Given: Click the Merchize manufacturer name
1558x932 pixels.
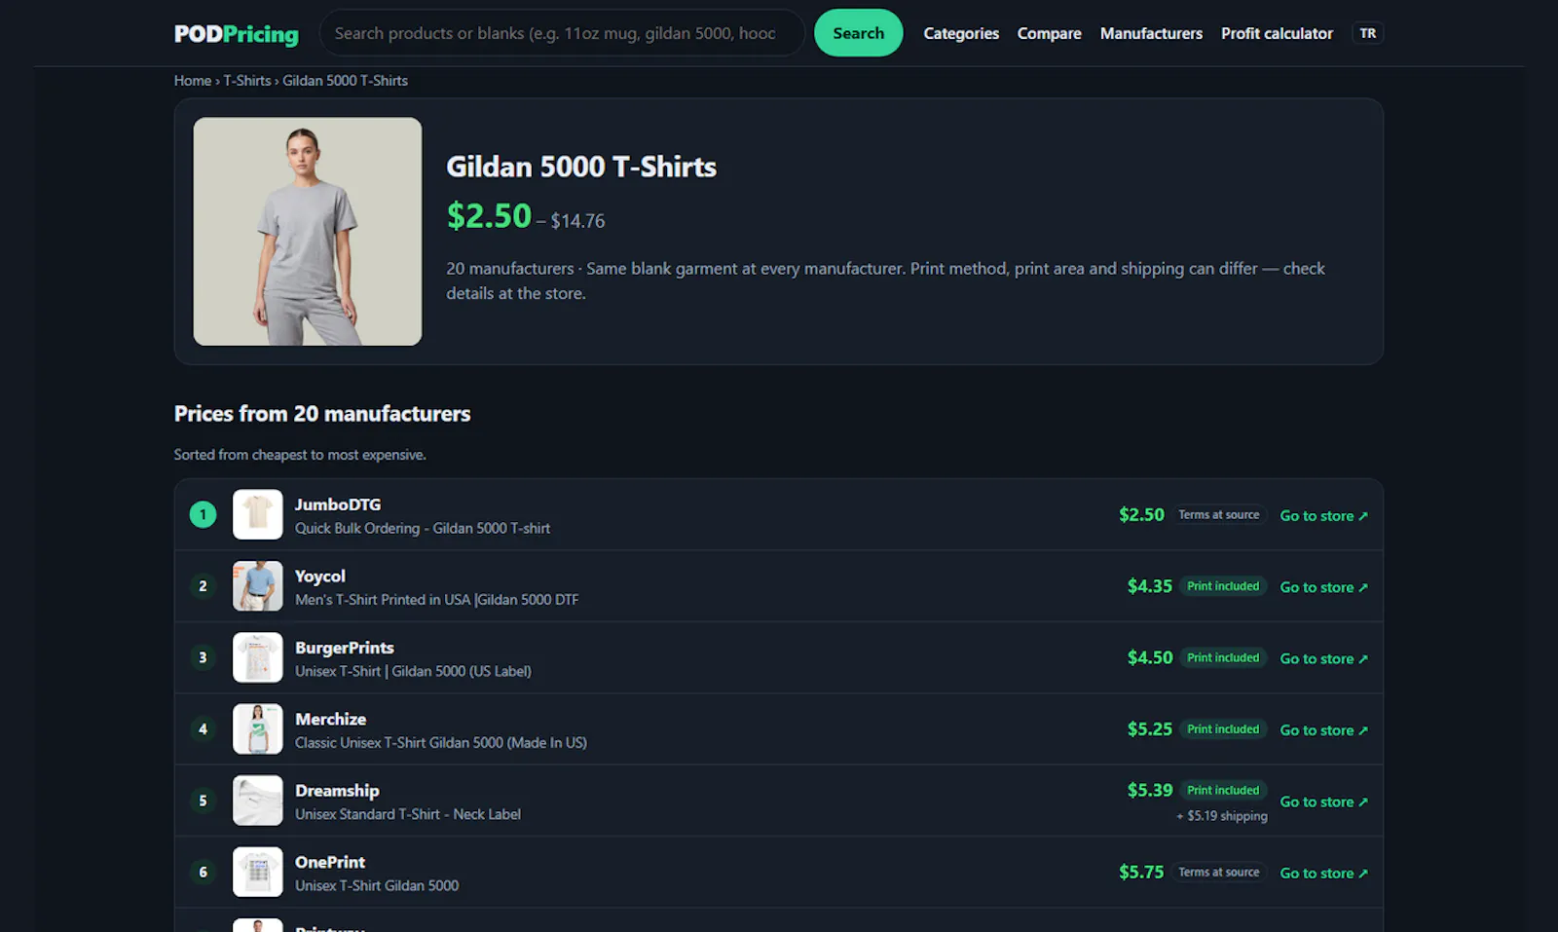Looking at the screenshot, I should [331, 719].
